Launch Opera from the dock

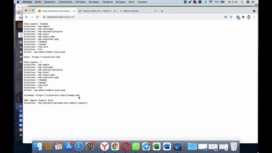tap(125, 147)
